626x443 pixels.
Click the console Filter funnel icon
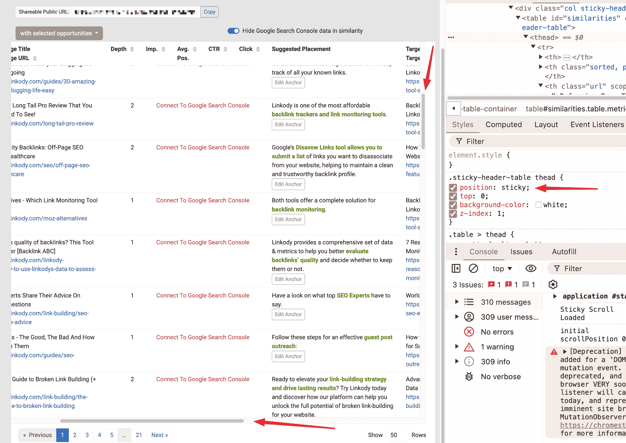(x=557, y=268)
